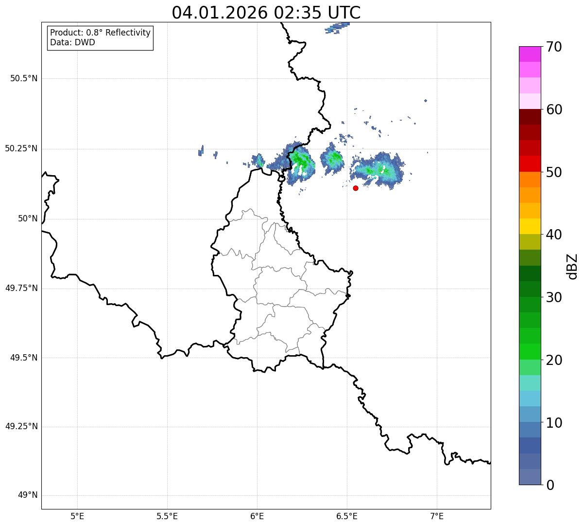Viewport: 584px width, 526px height.
Task: Click the 7°E longitude tick label
Action: pos(437,516)
